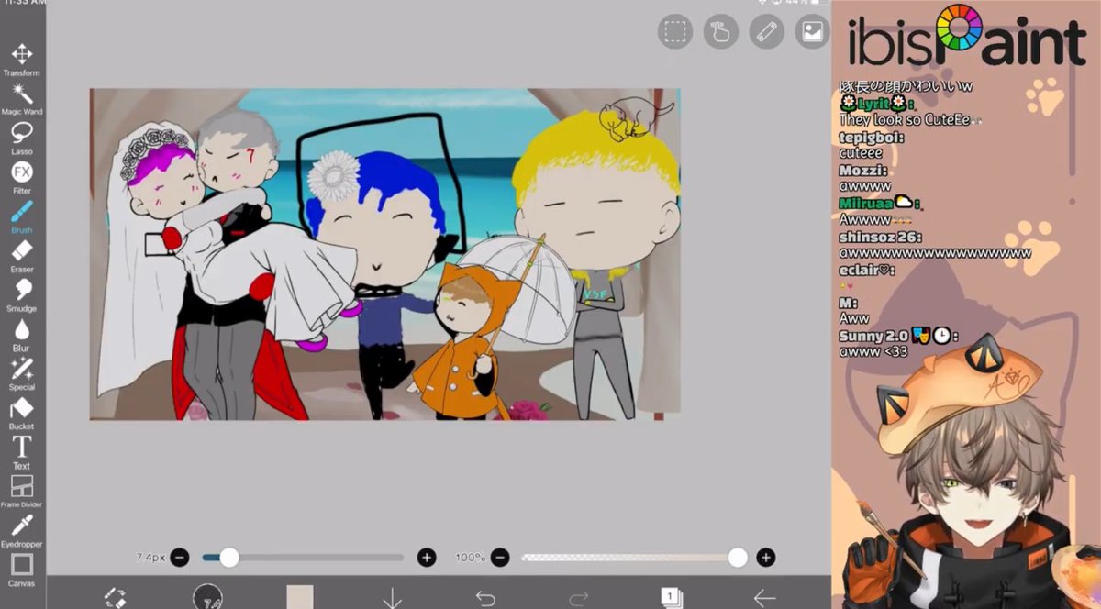Tap the back arrow icon
1101x609 pixels.
point(764,598)
